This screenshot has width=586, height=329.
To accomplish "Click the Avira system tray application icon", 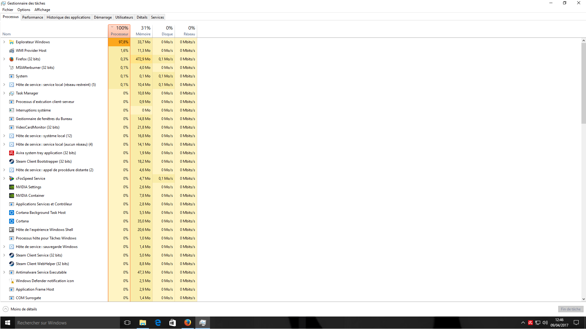I will point(12,153).
